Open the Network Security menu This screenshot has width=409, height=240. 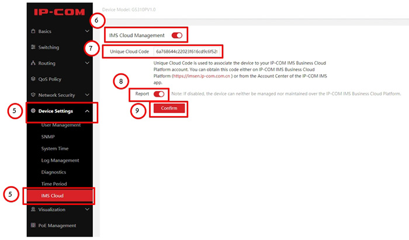pos(60,95)
